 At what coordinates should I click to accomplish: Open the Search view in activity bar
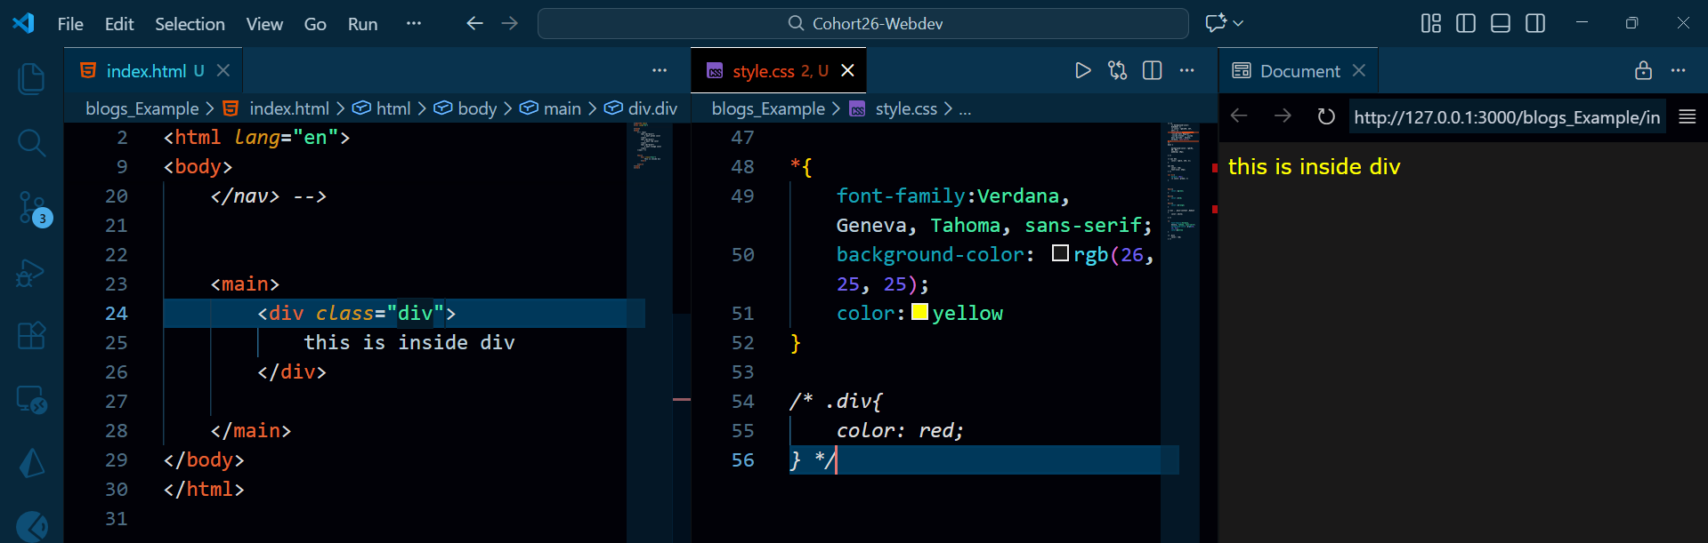tap(31, 142)
